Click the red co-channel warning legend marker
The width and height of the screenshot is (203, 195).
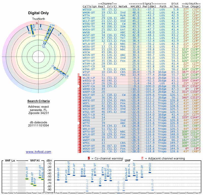[89, 158]
